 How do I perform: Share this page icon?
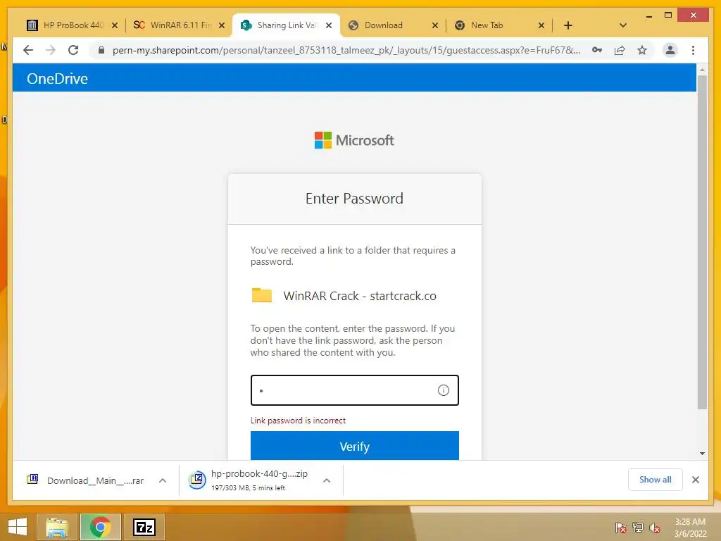620,50
